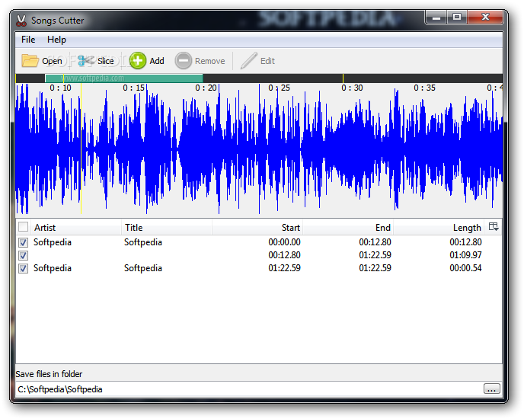This screenshot has width=524, height=419.
Task: Minimize the Songs Cutter window
Action: click(x=436, y=17)
